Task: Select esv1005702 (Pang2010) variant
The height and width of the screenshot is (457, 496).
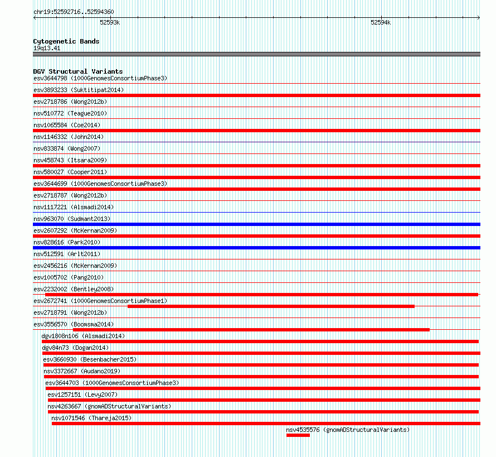Action: pos(69,277)
